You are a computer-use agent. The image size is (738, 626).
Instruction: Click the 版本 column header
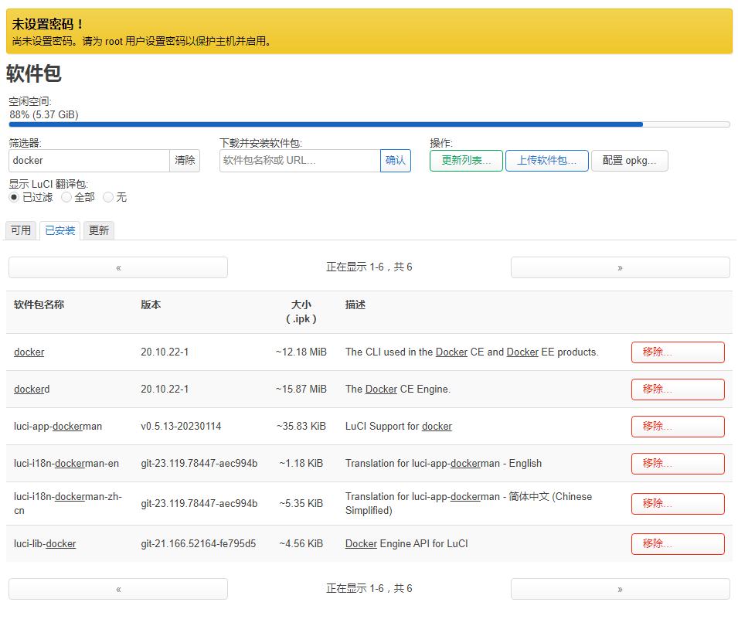point(151,305)
